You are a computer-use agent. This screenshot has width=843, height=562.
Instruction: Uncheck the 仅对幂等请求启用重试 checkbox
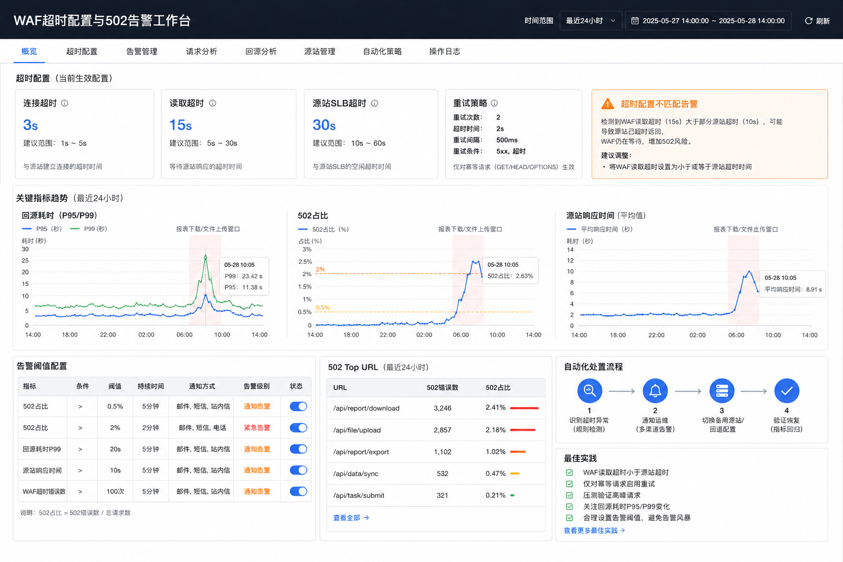point(569,484)
